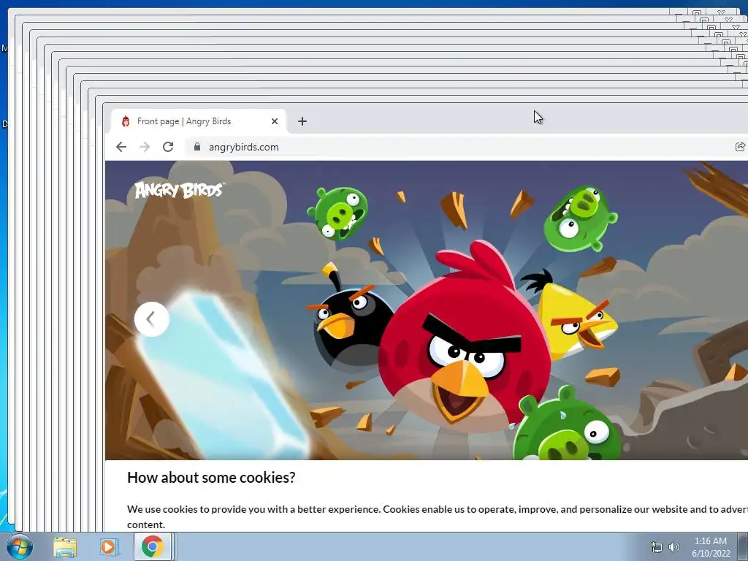Click the Show desktop strip on taskbar
Image resolution: width=748 pixels, height=561 pixels.
click(743, 546)
